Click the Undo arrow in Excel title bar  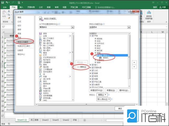7,2
